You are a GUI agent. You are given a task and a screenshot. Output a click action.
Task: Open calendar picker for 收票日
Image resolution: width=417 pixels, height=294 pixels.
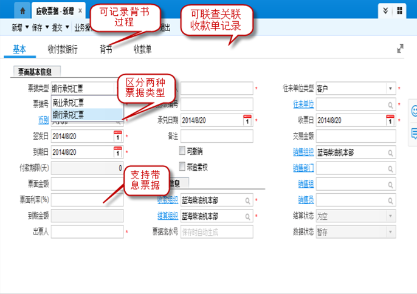coord(390,120)
